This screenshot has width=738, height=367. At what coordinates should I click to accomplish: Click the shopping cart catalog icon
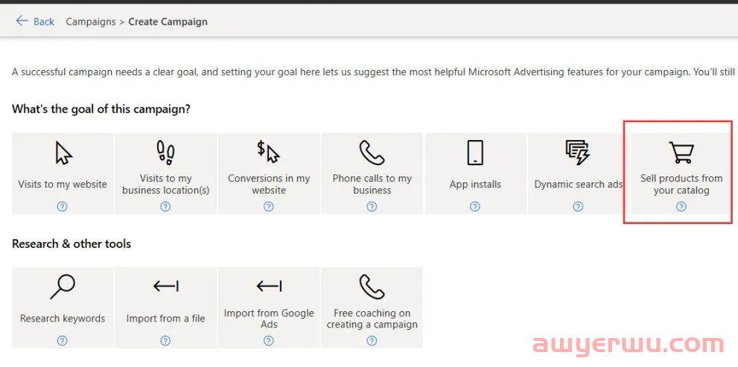click(x=681, y=153)
